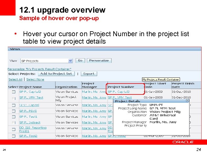Close the Project Details pop-up
The height and width of the screenshot is (155, 207).
pyautogui.click(x=187, y=101)
